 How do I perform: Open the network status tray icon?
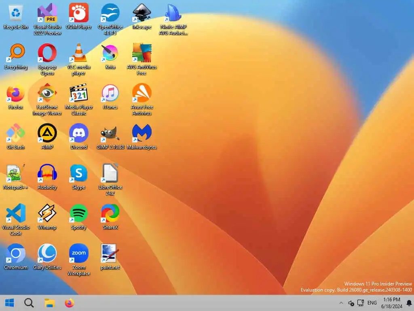pos(360,303)
